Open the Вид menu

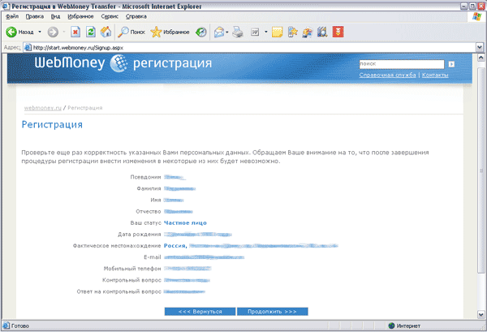55,16
